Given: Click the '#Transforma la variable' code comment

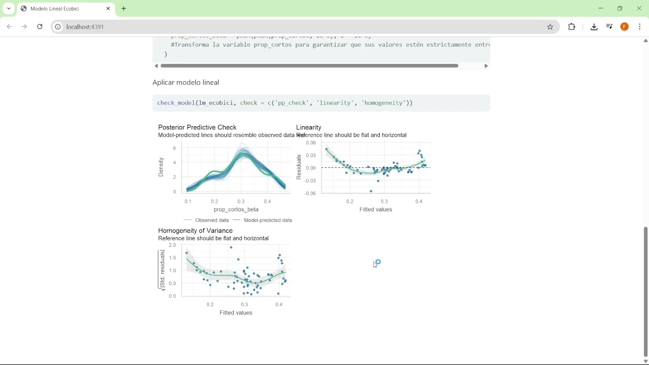Looking at the screenshot, I should point(330,45).
